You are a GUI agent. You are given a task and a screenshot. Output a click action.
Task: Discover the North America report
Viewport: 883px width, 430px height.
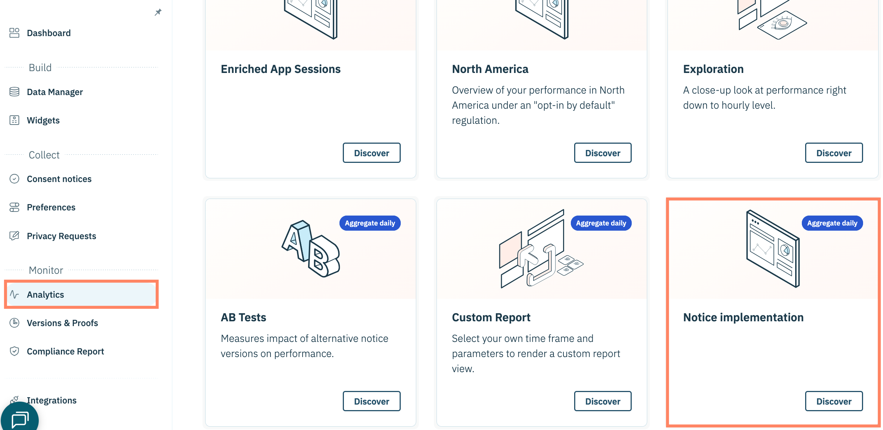pos(602,153)
